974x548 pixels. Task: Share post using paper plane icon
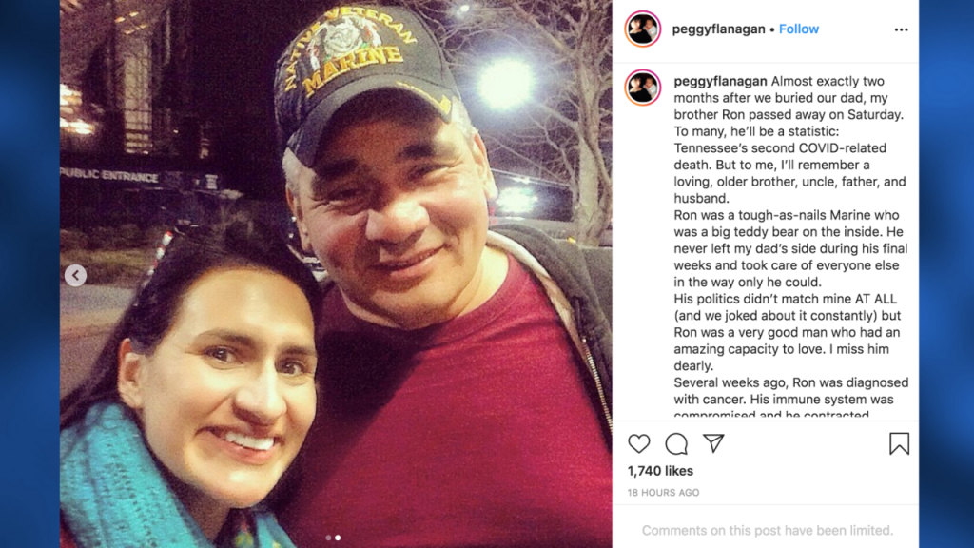(713, 443)
